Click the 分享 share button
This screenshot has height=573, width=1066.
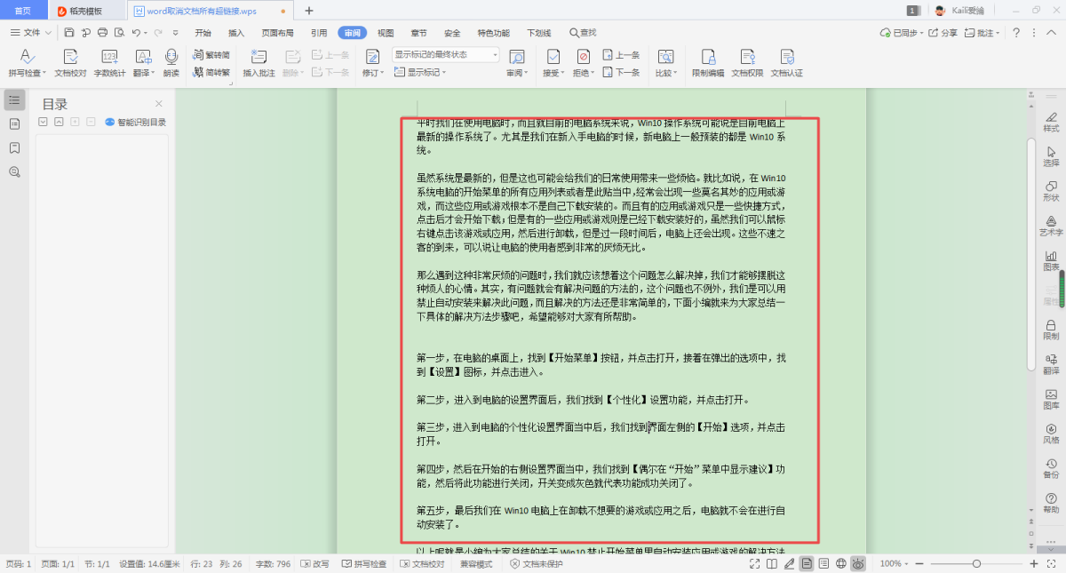click(943, 33)
